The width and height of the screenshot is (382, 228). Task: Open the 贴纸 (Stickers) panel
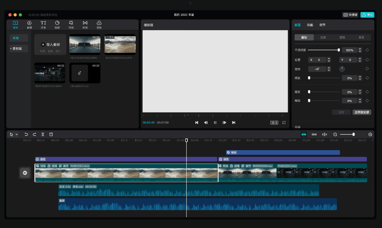[x=57, y=23]
